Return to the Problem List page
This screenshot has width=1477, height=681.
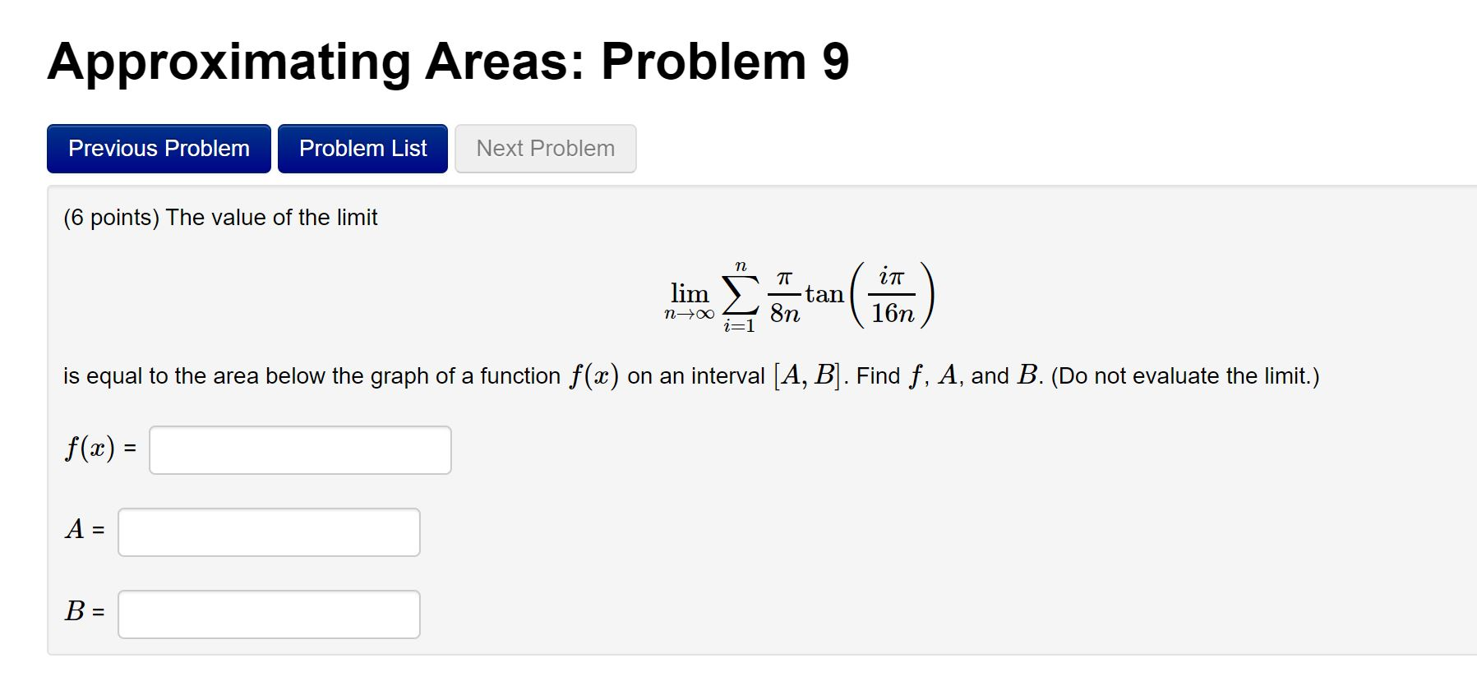point(362,149)
